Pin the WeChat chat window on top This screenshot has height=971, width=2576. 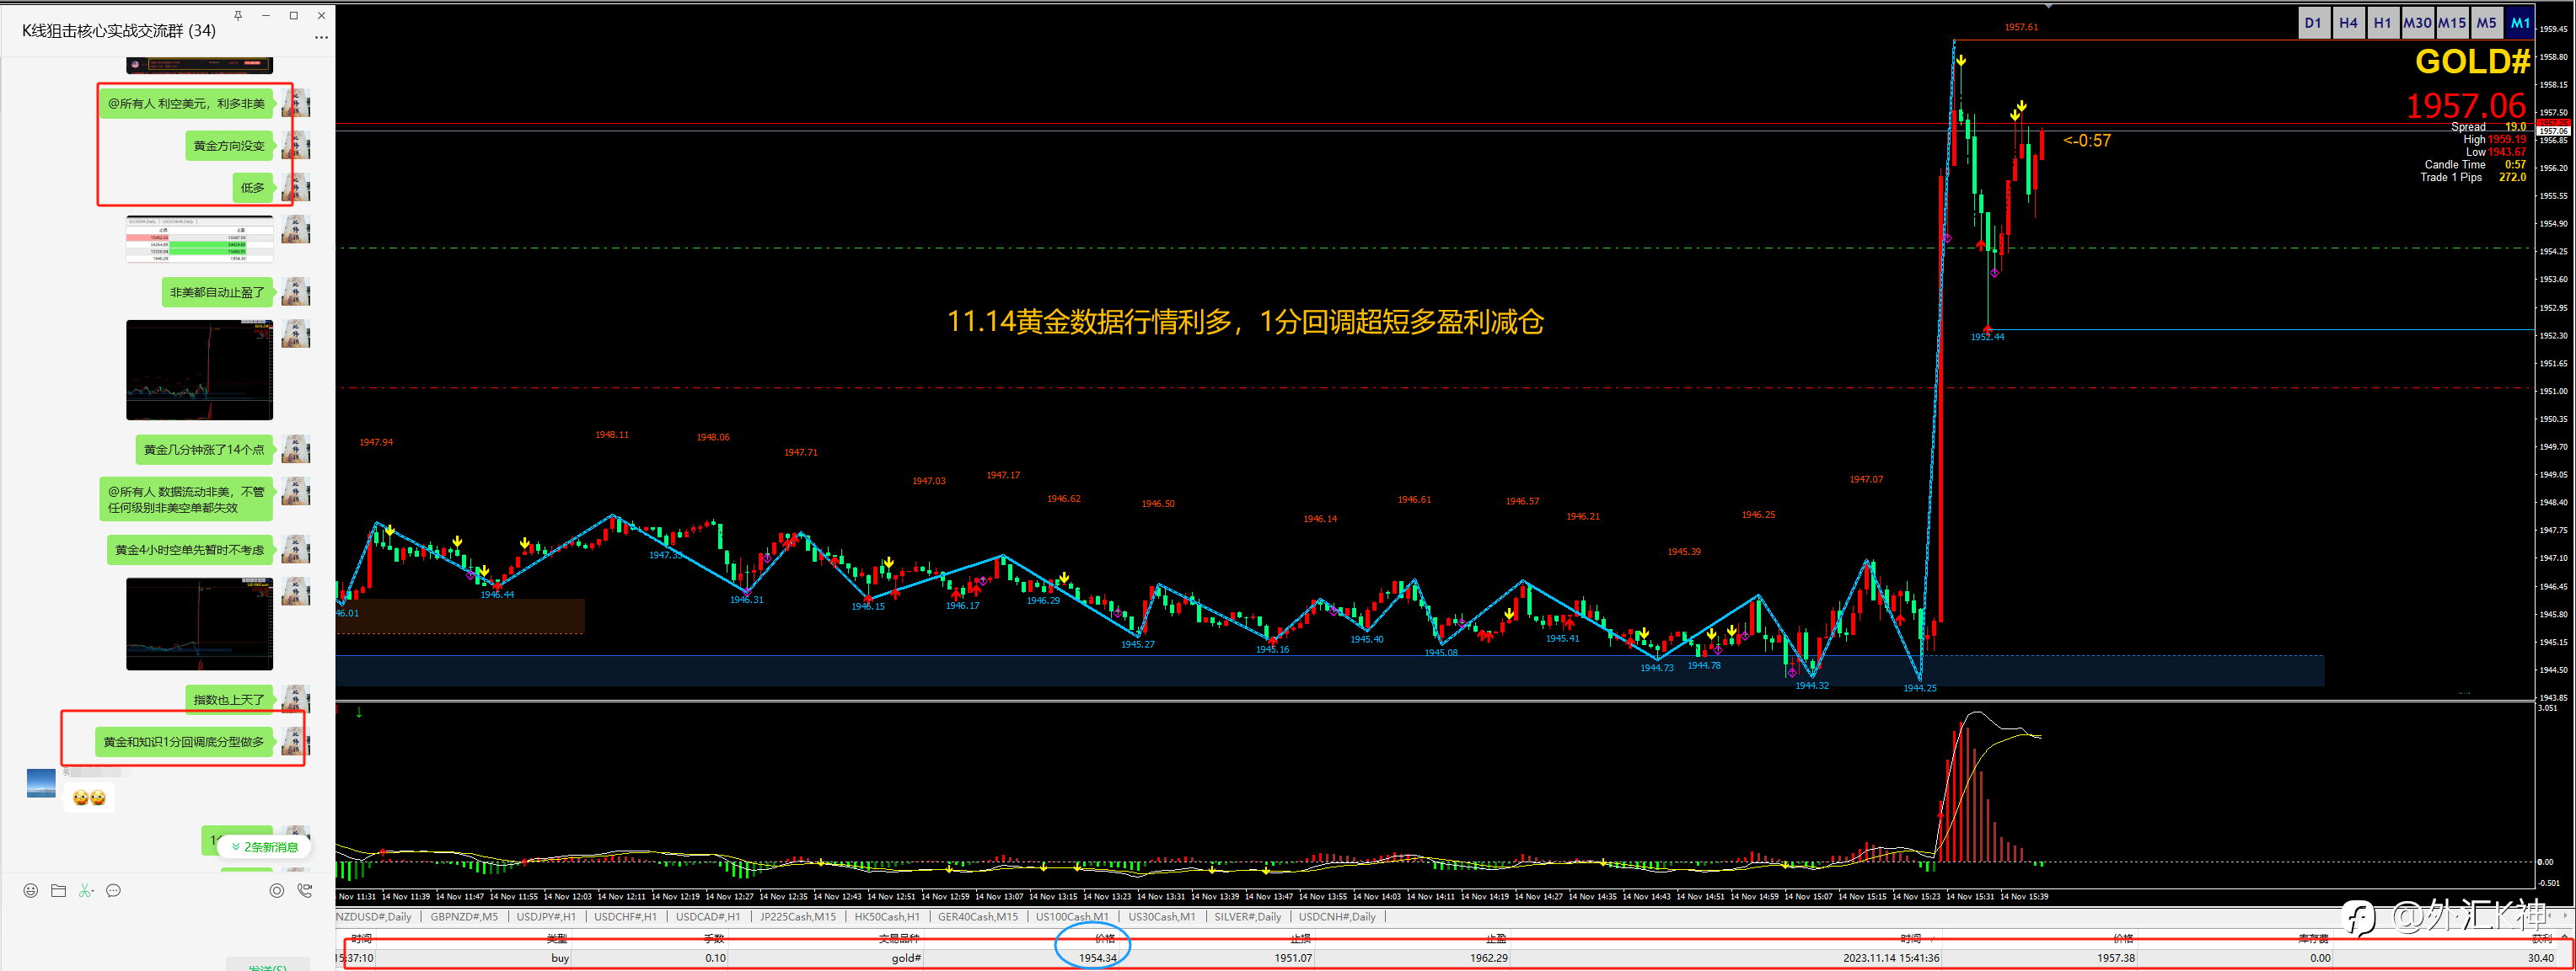[x=238, y=15]
